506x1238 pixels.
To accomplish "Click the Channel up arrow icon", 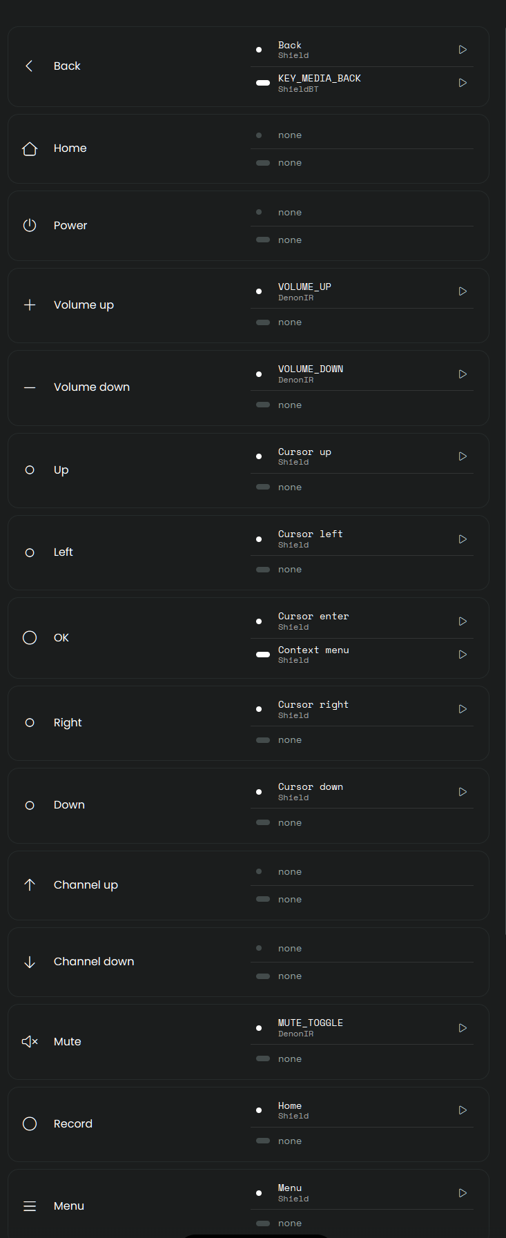I will [30, 885].
